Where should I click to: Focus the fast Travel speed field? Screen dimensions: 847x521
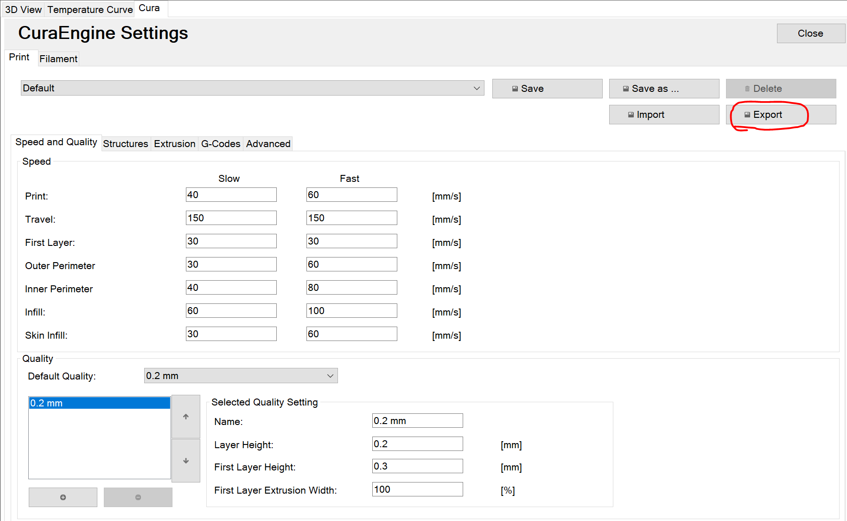352,218
